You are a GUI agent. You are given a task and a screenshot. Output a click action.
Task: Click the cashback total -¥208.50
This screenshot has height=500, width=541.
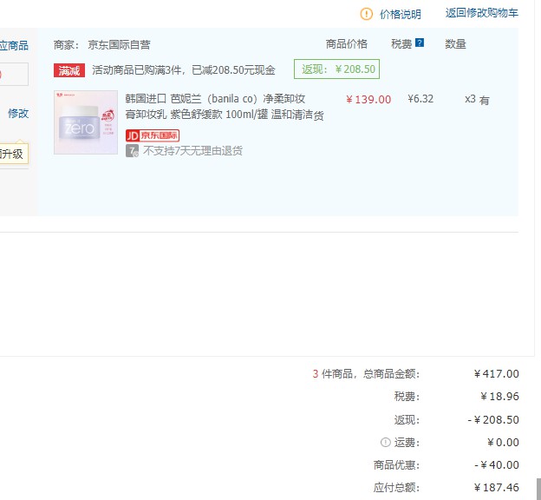tap(493, 420)
